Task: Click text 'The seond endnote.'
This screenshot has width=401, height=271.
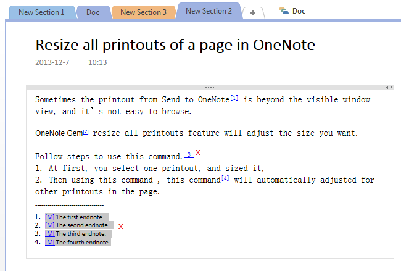Action: pyautogui.click(x=83, y=225)
